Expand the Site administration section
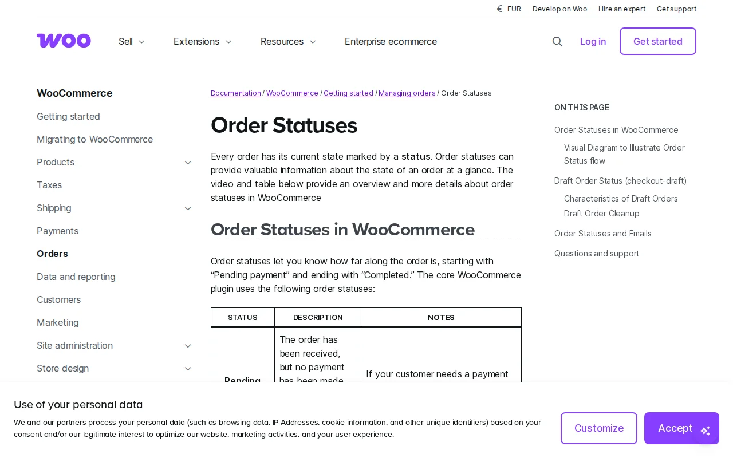The image size is (733, 458). pyautogui.click(x=188, y=346)
